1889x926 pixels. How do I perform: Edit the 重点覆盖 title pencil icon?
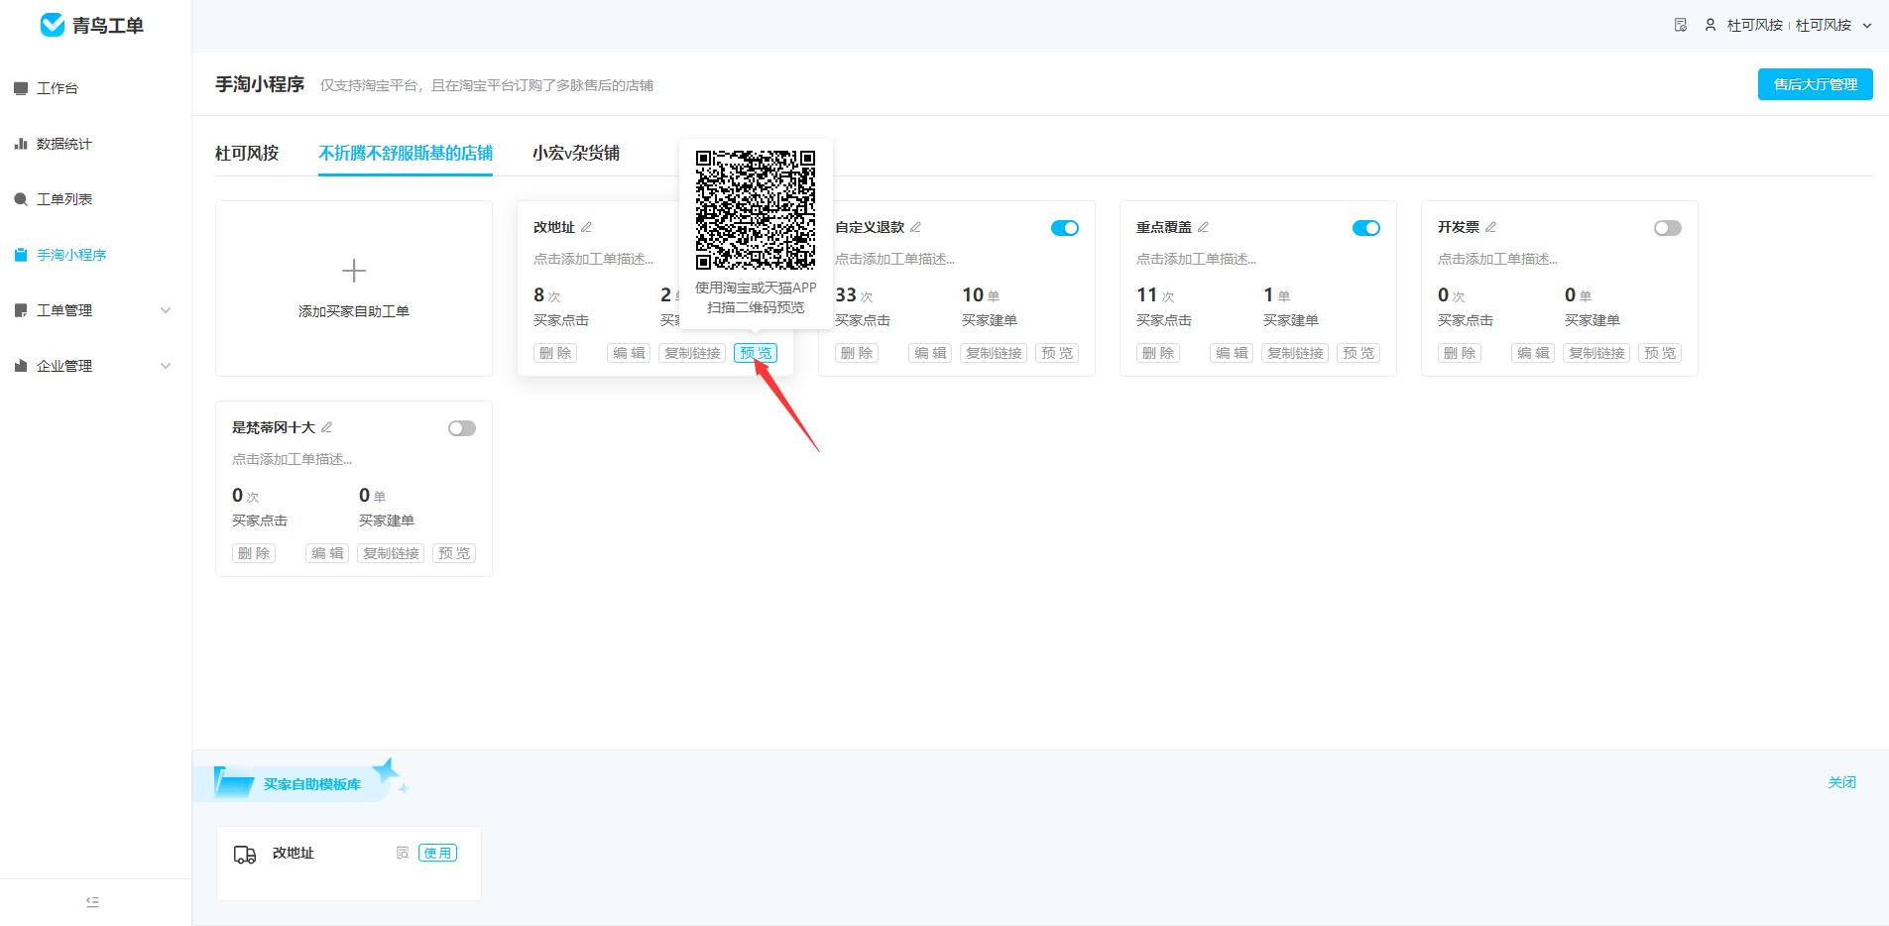pos(1203,227)
